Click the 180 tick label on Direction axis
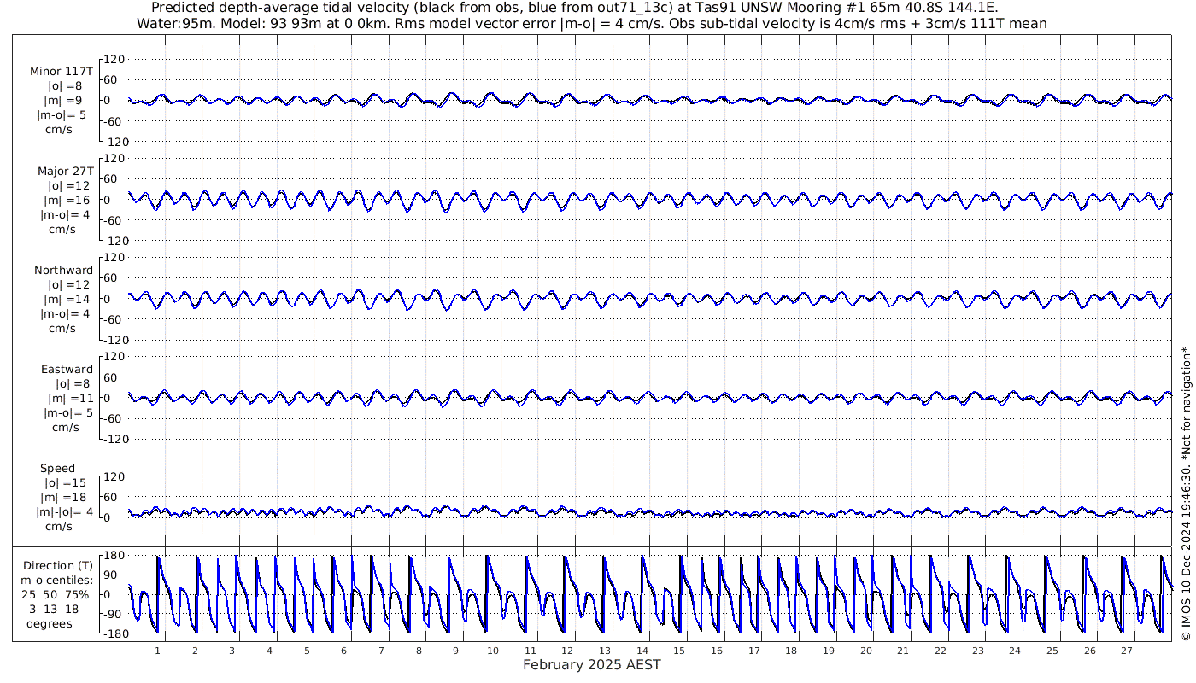This screenshot has height=683, width=1196. [114, 555]
